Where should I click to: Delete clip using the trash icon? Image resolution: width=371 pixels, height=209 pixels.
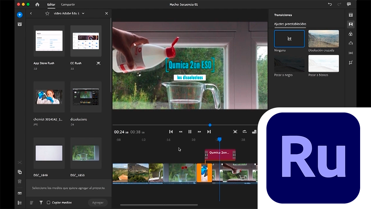[x=20, y=181]
